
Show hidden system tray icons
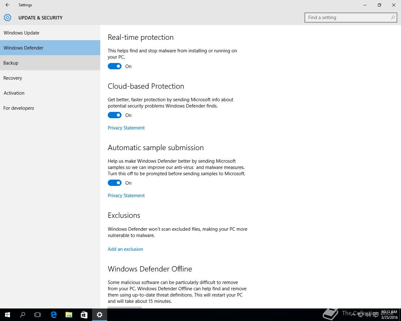pyautogui.click(x=353, y=315)
